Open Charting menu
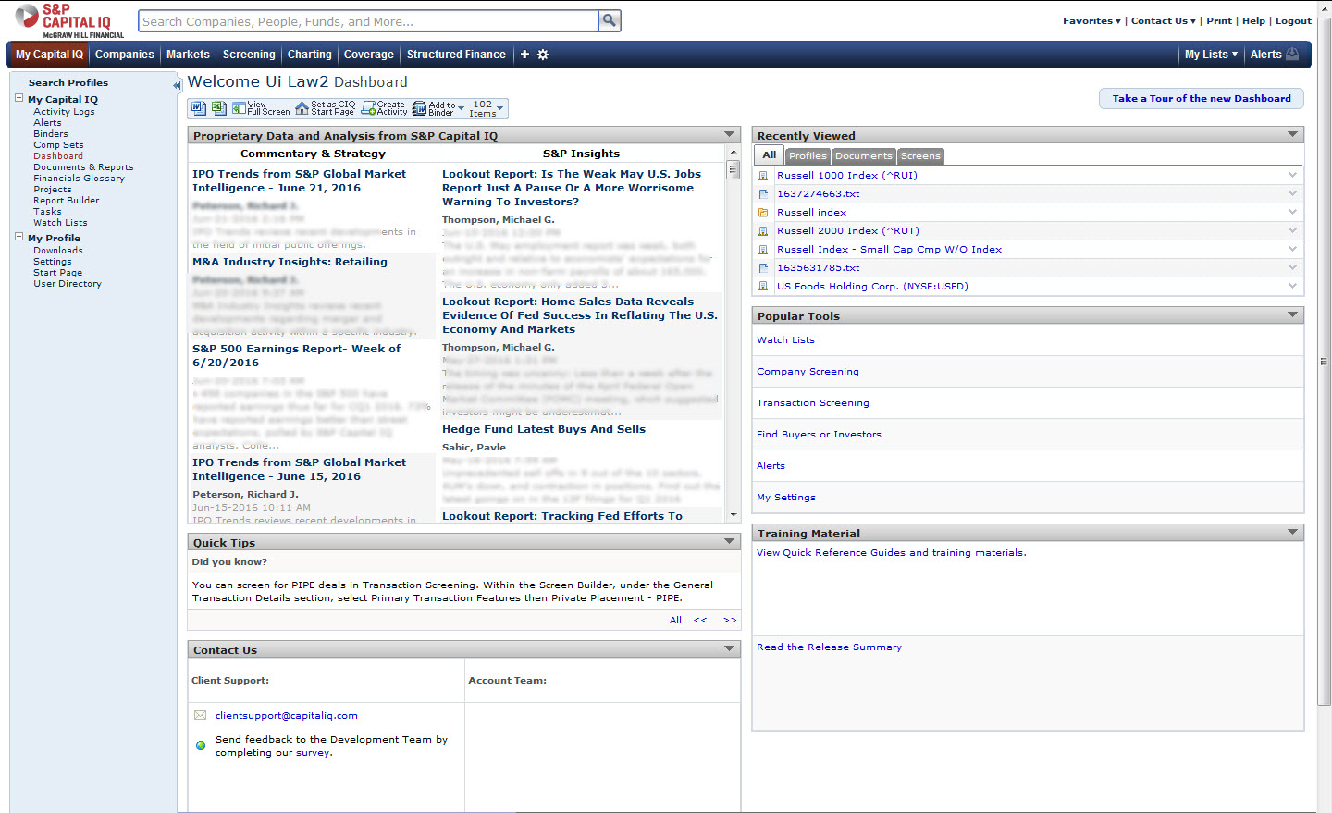The image size is (1332, 813). tap(309, 55)
